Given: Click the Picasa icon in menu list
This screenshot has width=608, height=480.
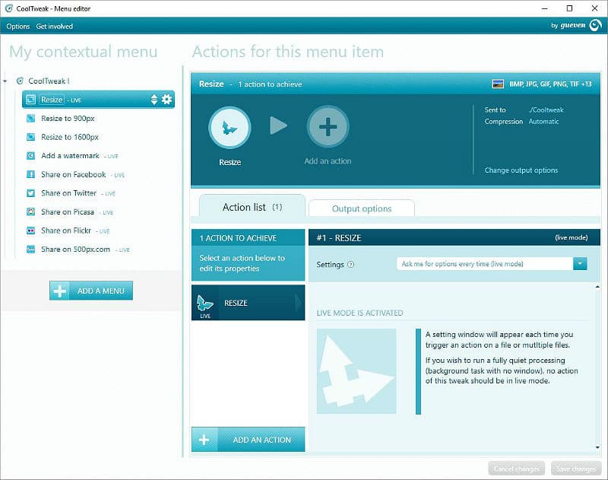Looking at the screenshot, I should (30, 212).
